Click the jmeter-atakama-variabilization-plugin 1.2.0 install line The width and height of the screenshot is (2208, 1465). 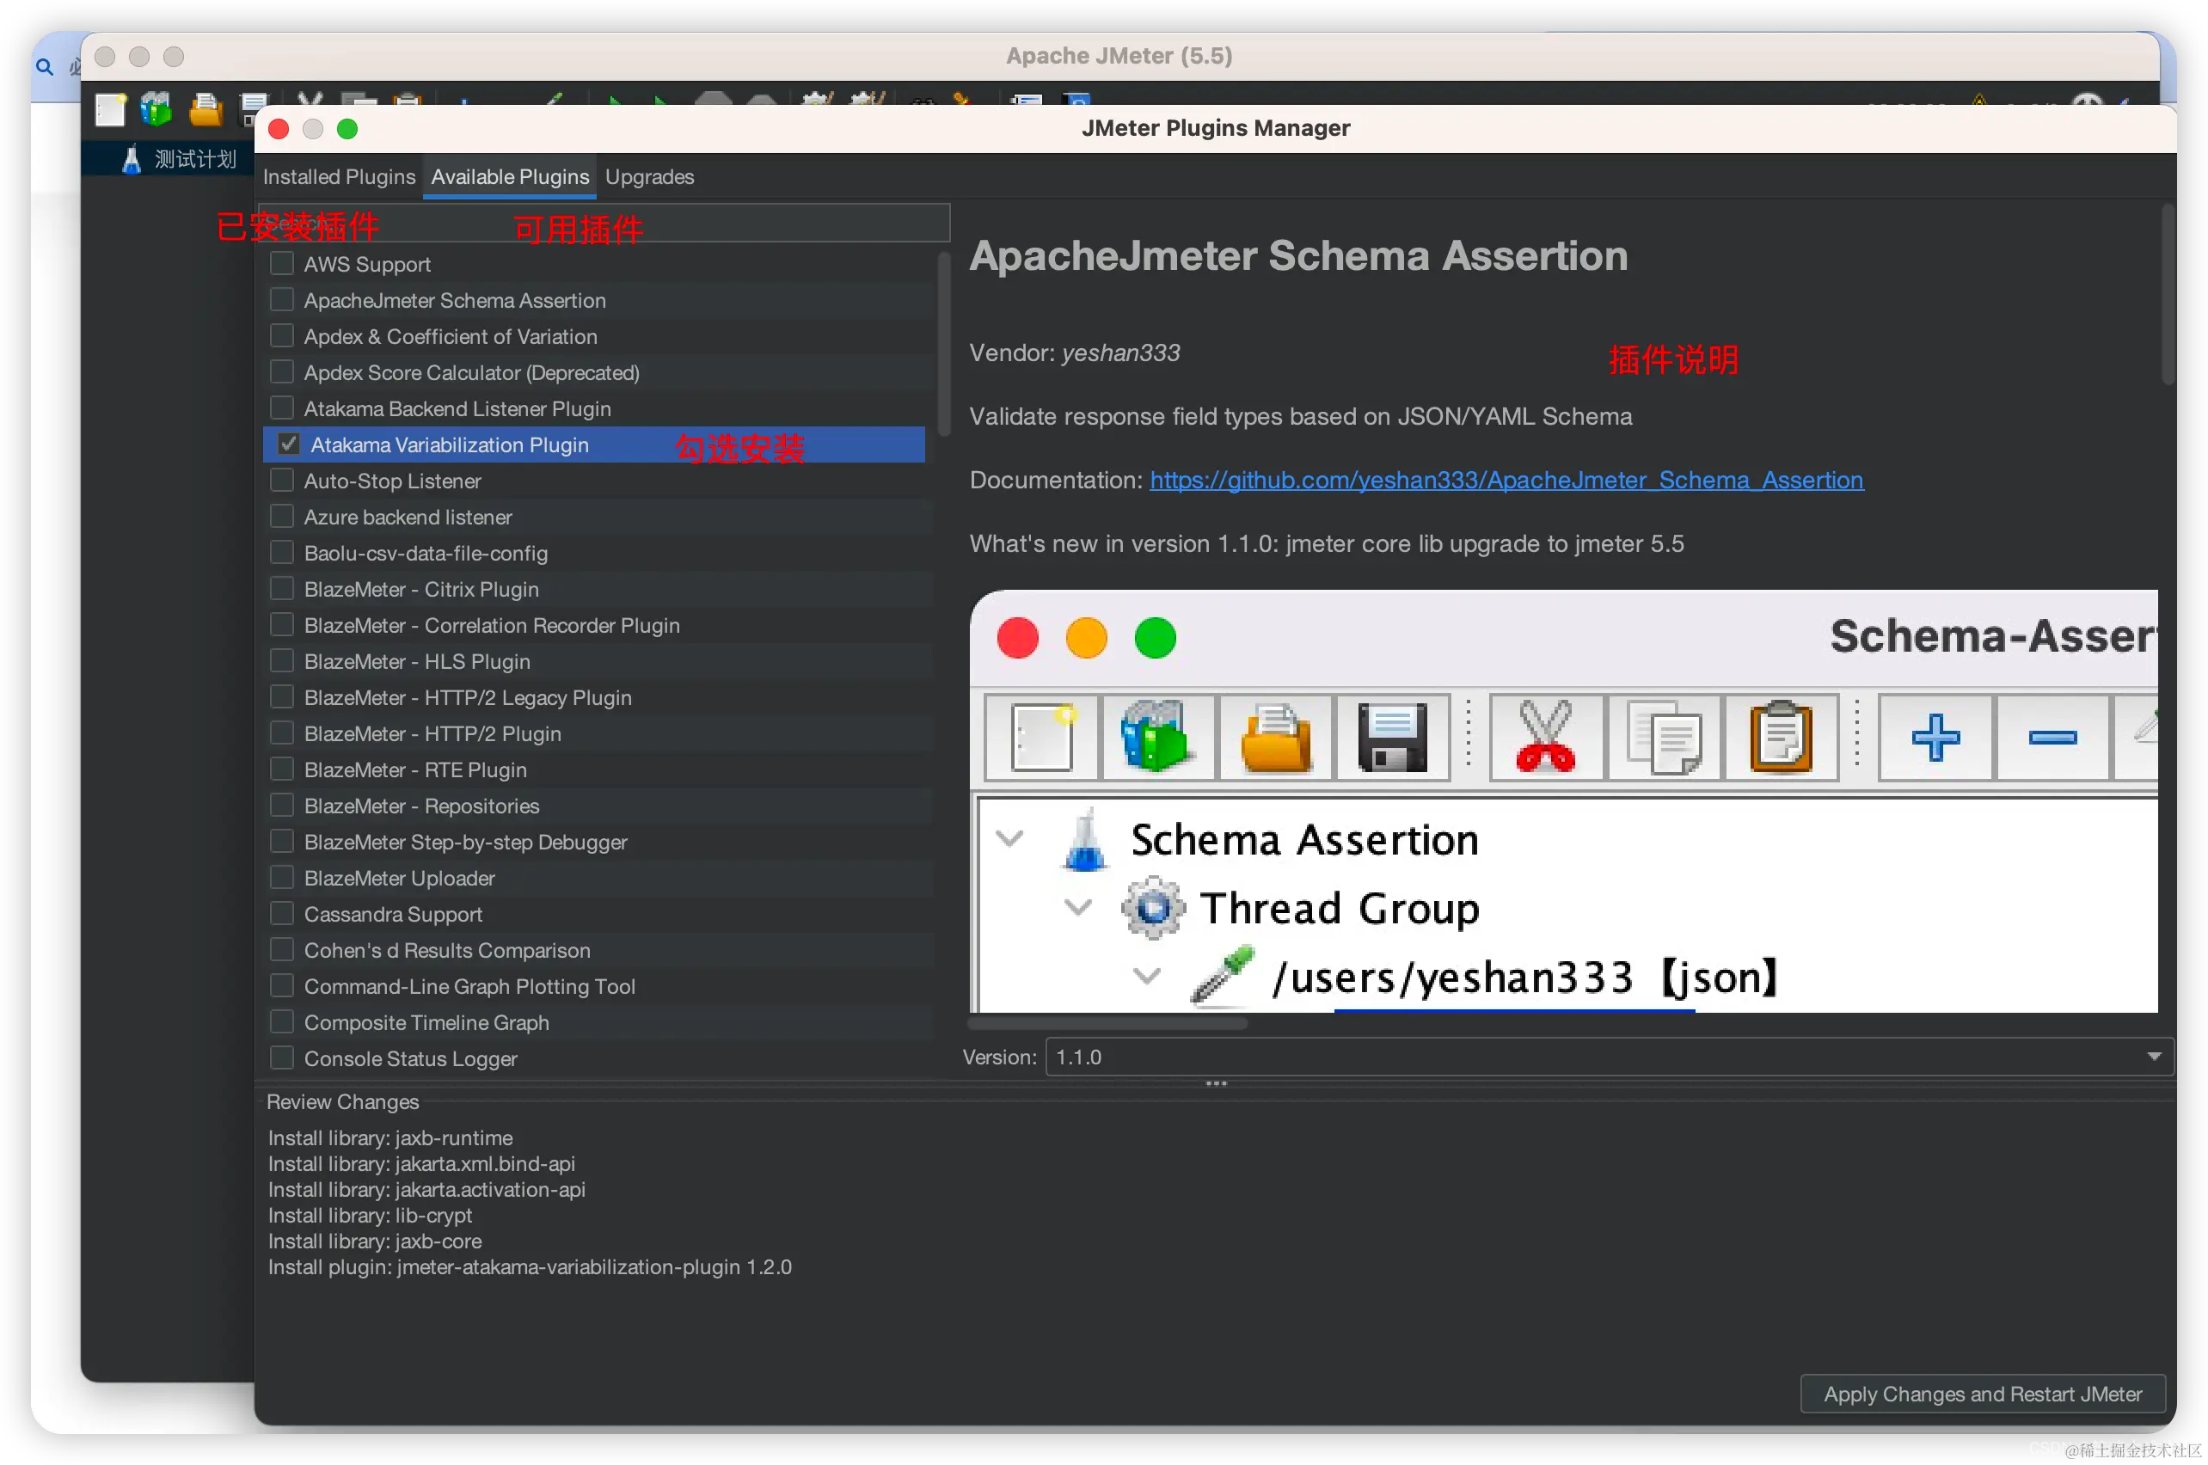click(529, 1268)
